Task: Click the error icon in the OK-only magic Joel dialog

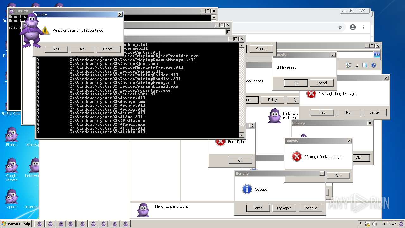Action: tap(296, 156)
